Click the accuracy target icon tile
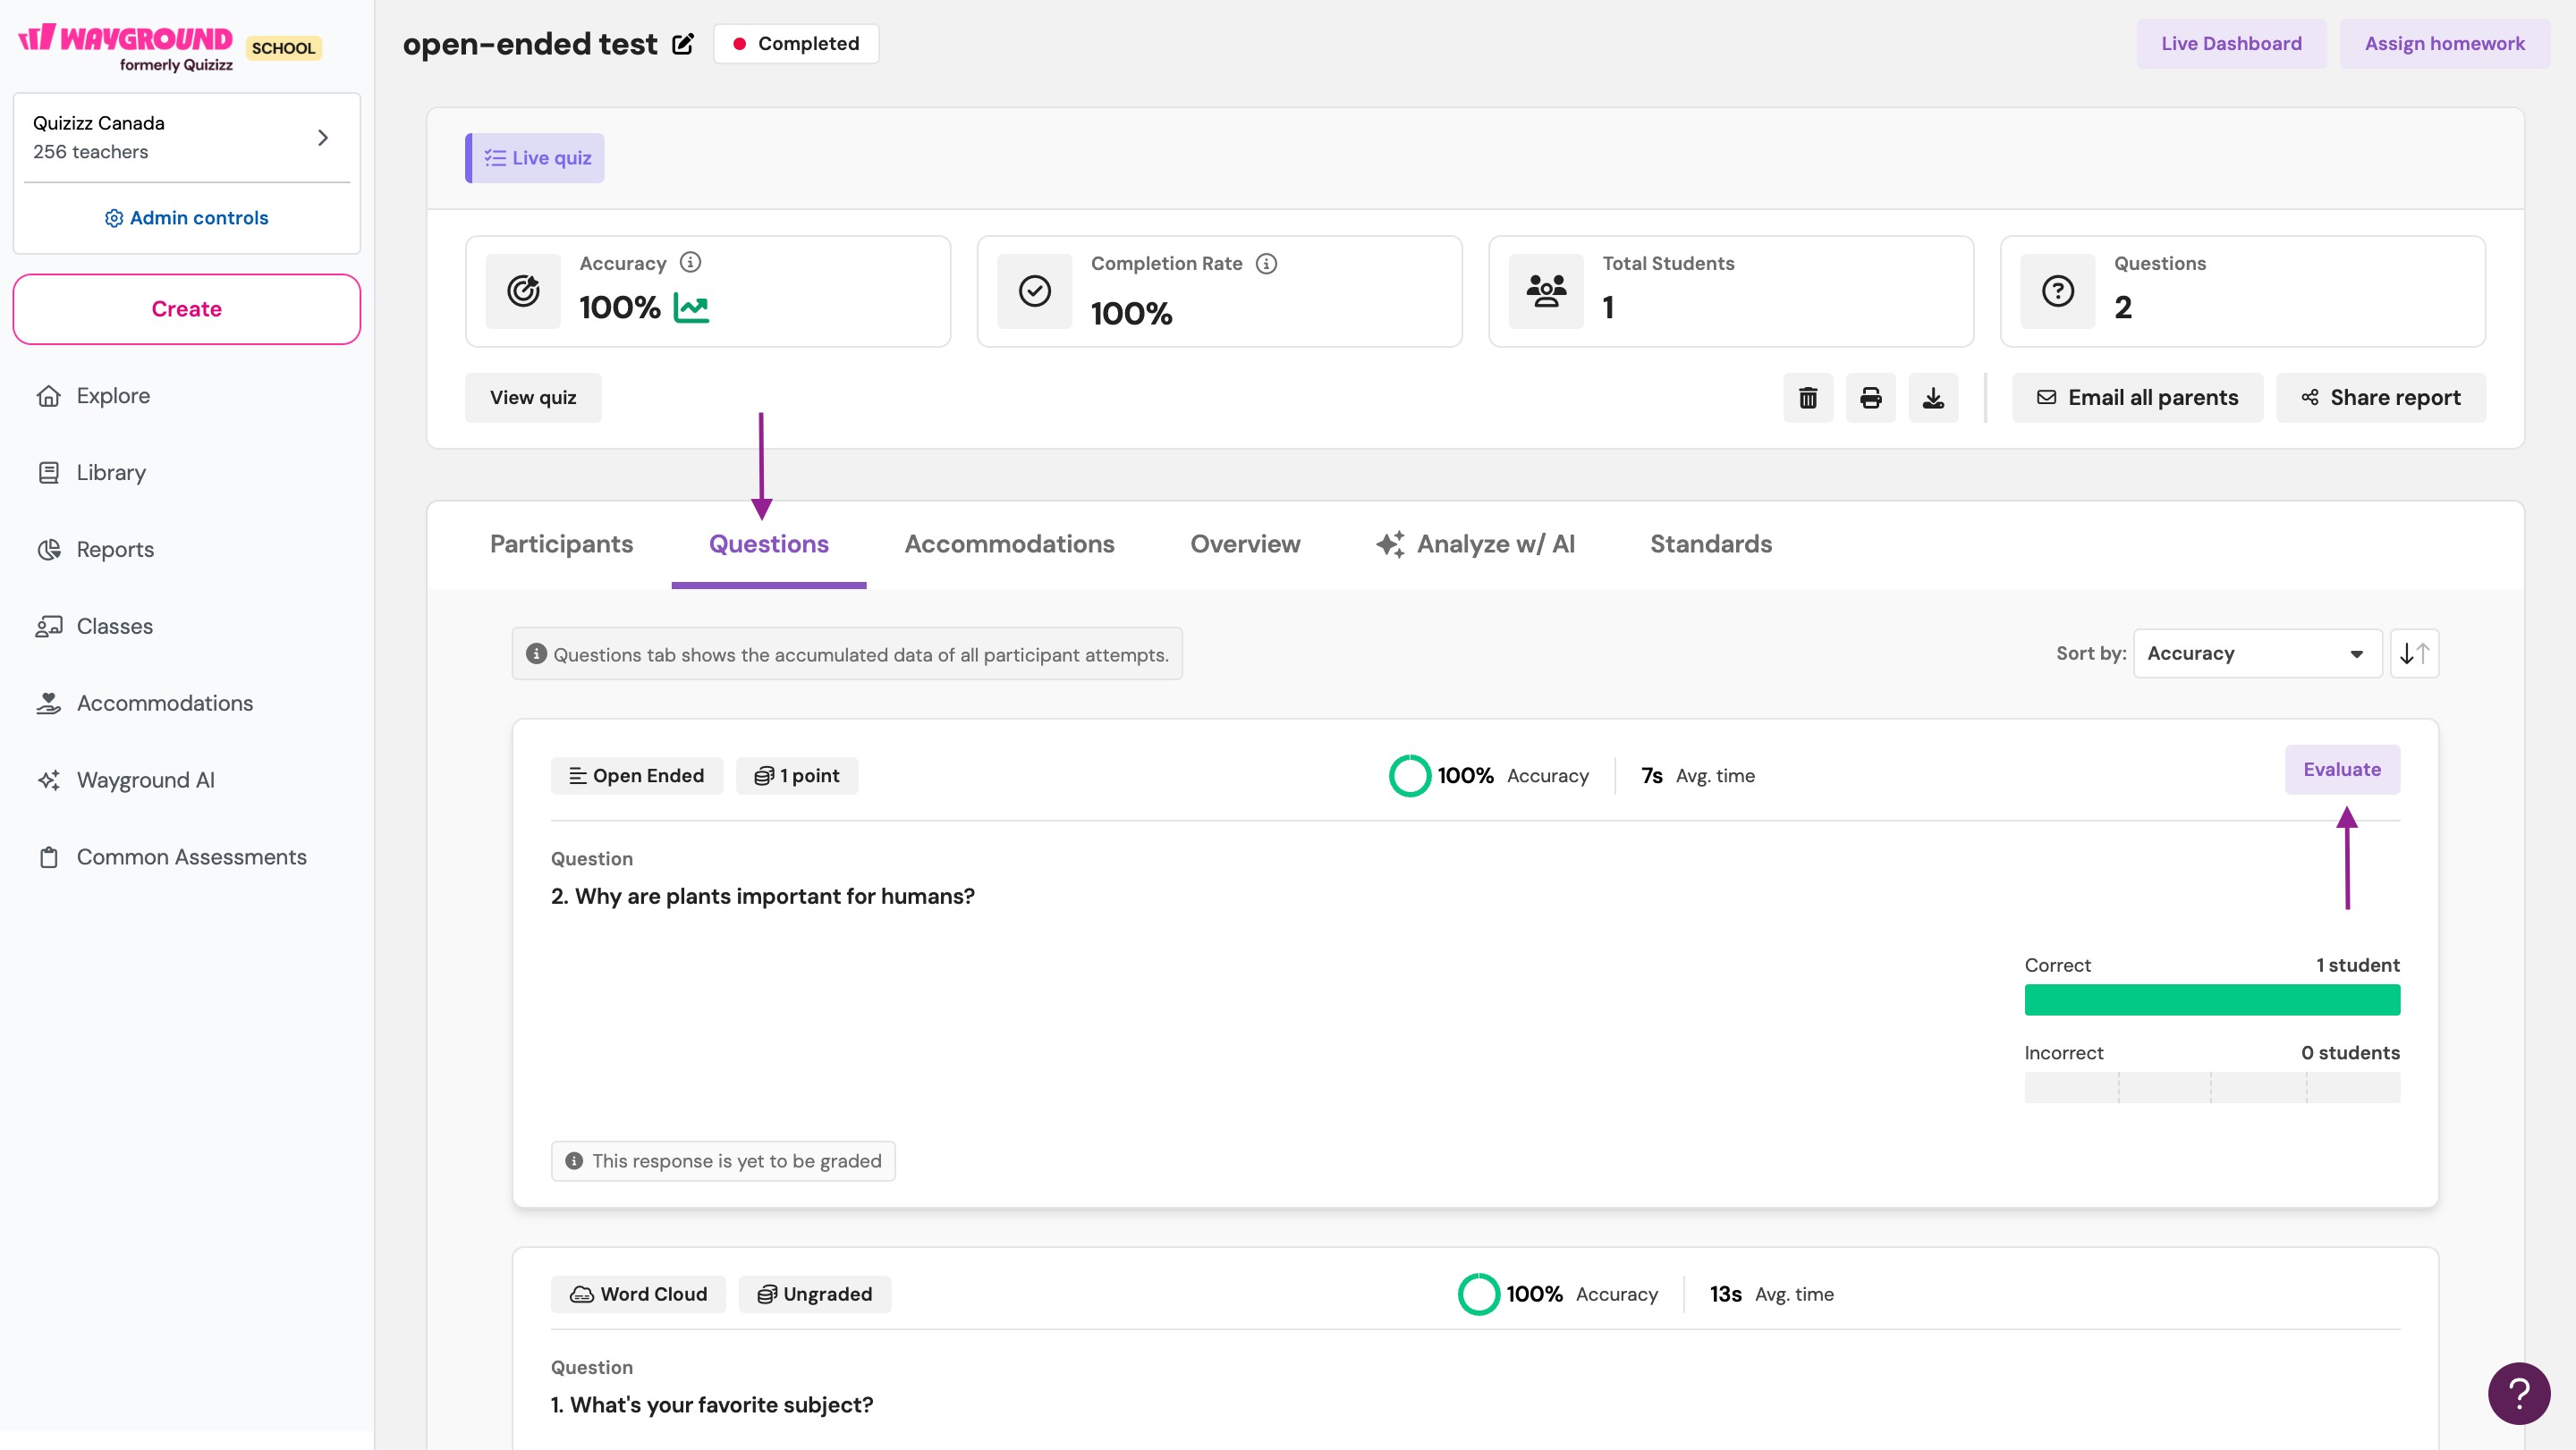Screen dimensions: 2576x1450 click(x=523, y=291)
